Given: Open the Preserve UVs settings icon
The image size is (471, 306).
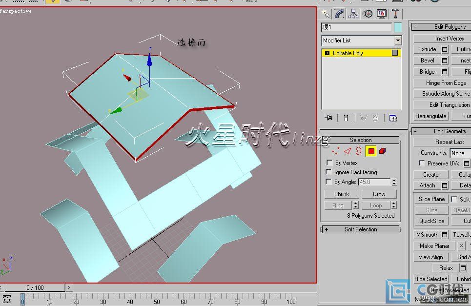Looking at the screenshot, I should point(467,163).
